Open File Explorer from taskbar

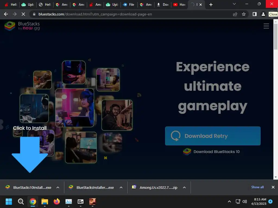click(x=45, y=201)
